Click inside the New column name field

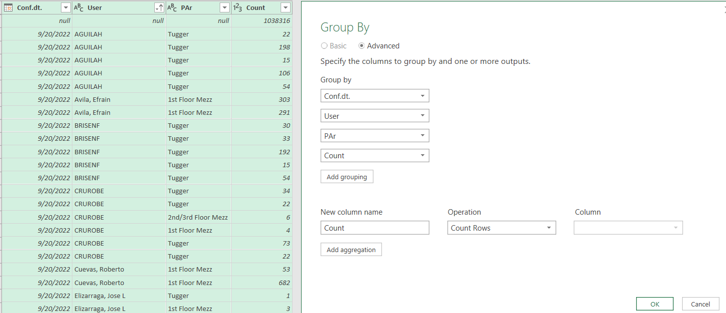click(374, 228)
